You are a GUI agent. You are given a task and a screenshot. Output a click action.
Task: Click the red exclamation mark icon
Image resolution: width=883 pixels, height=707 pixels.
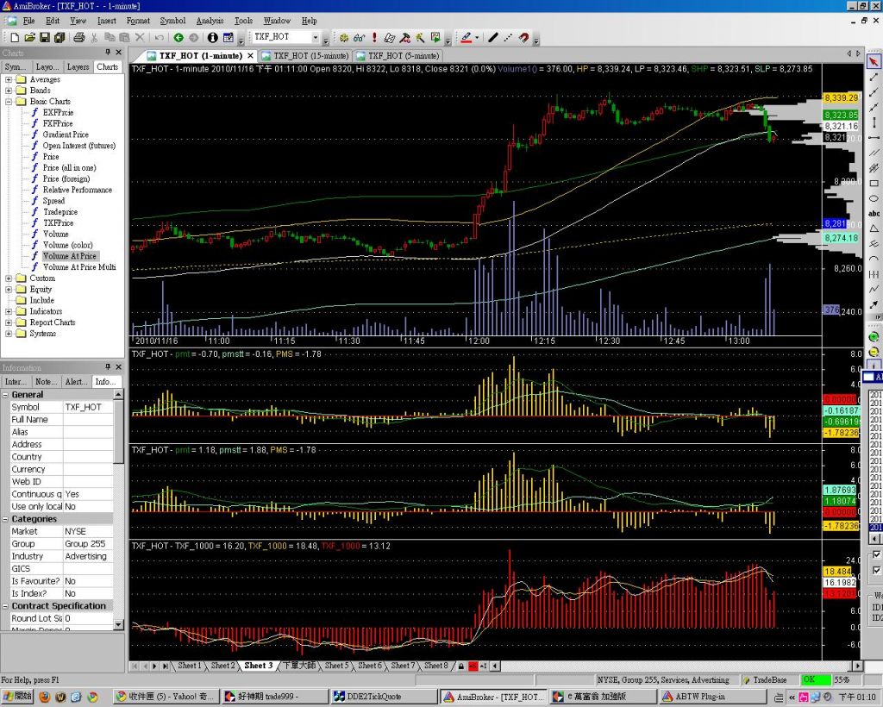[374, 38]
